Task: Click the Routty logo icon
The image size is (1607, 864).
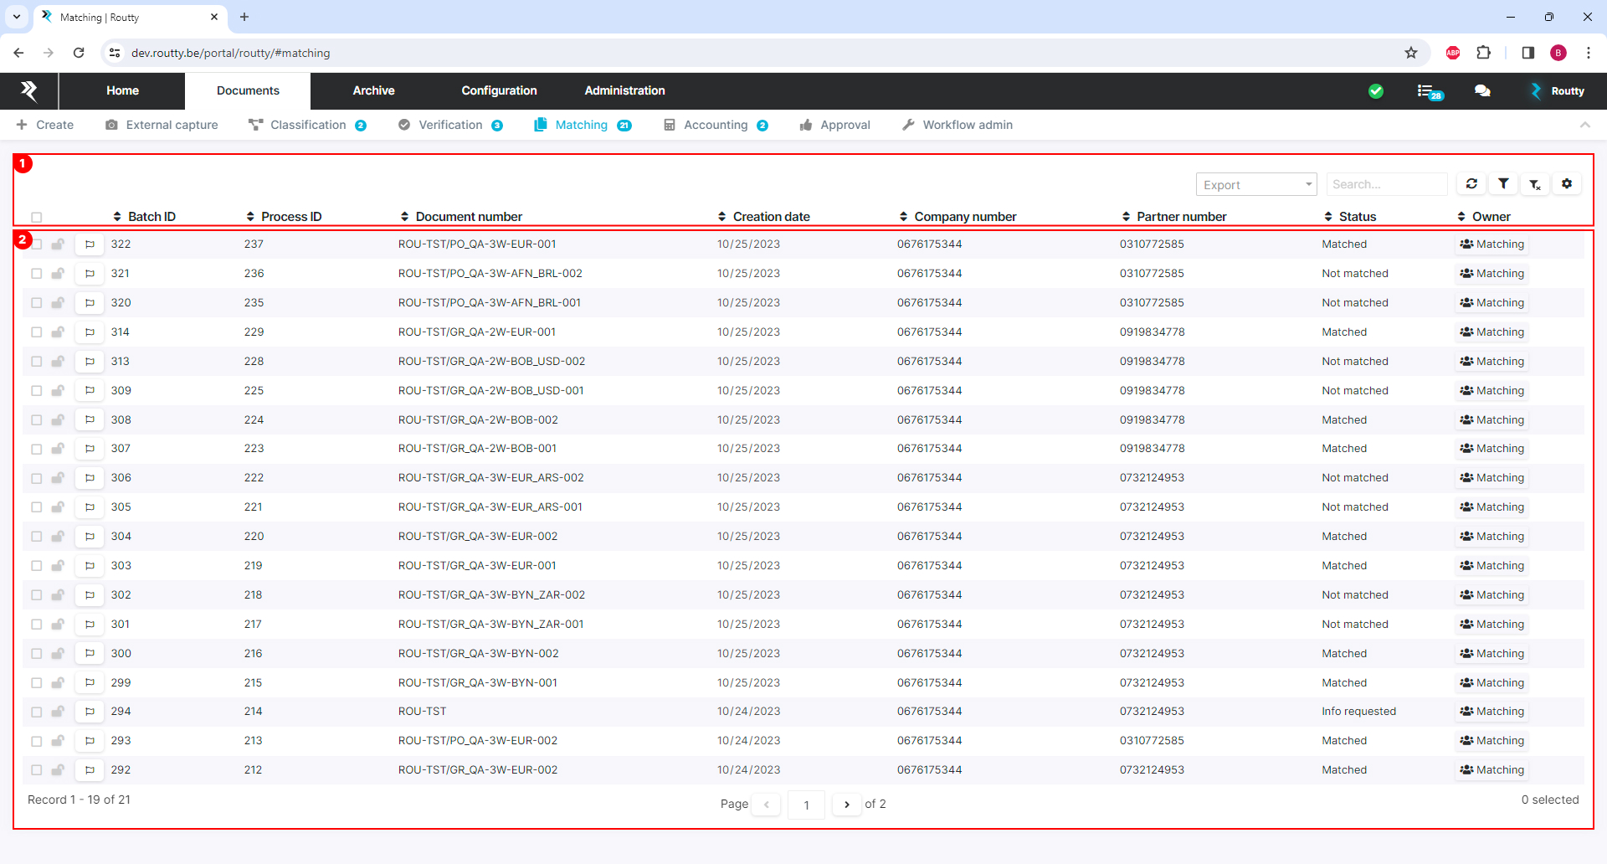Action: click(29, 90)
